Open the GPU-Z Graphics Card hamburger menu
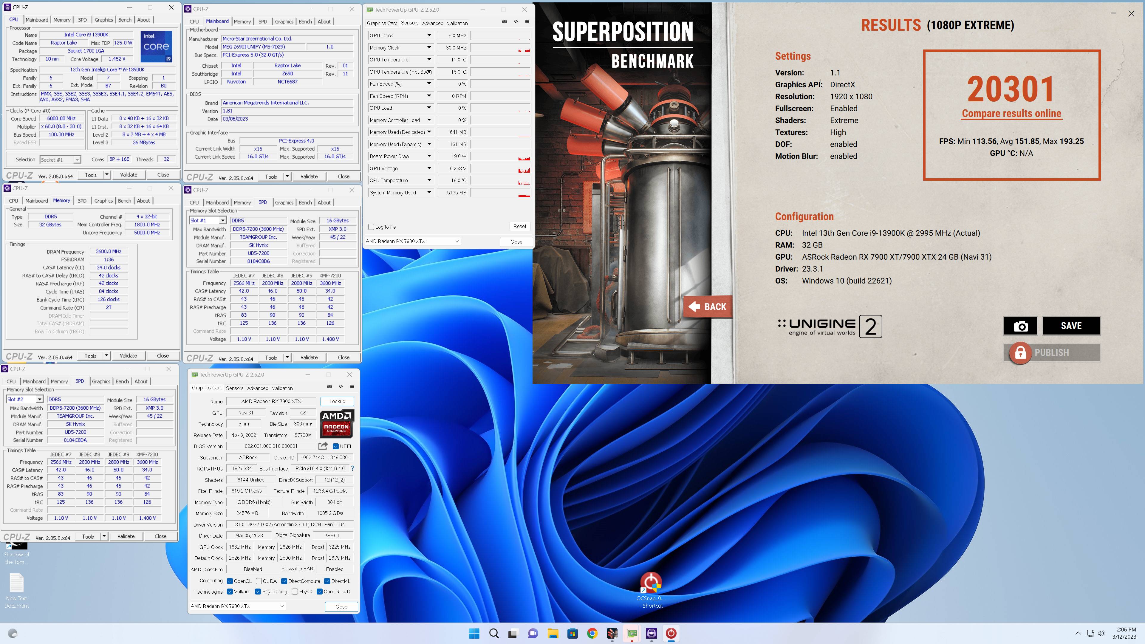 coord(352,386)
